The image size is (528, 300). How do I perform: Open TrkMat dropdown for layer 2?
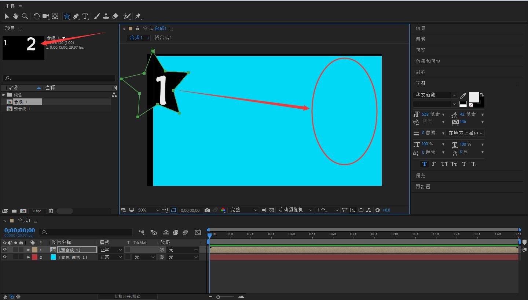(x=144, y=257)
